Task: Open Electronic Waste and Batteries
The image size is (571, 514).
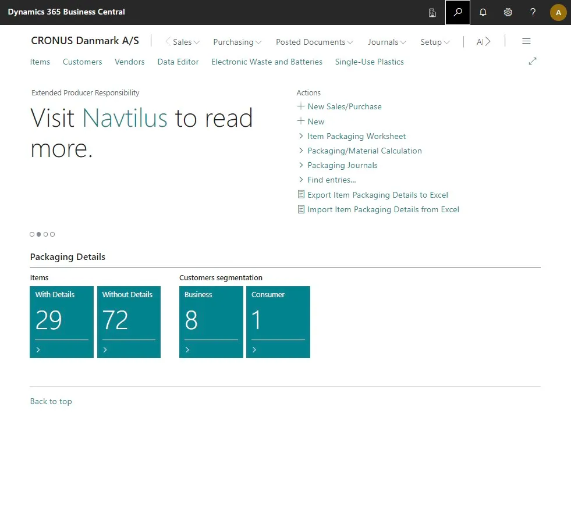Action: click(x=267, y=62)
